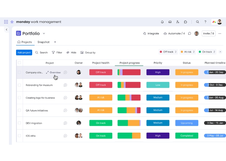Open the app switcher grid icon
Image resolution: width=226 pixels, height=161 pixels.
[6, 22]
